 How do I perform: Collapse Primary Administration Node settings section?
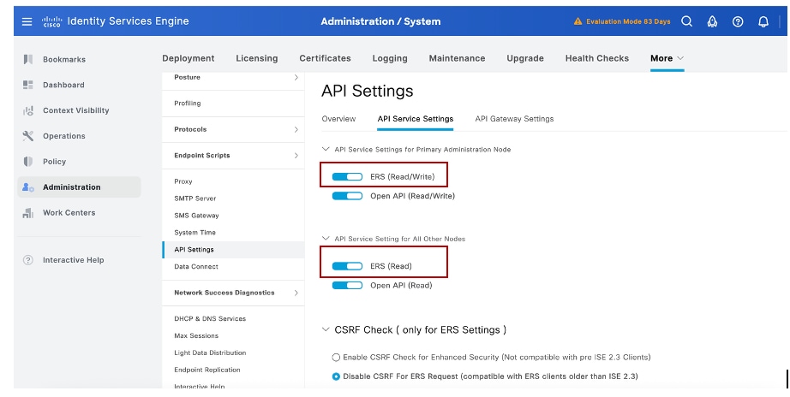[326, 149]
